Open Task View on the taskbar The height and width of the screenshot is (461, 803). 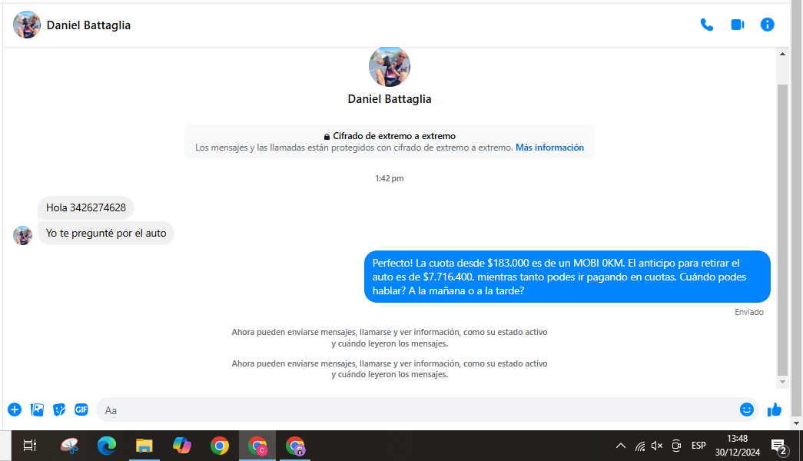(x=30, y=446)
